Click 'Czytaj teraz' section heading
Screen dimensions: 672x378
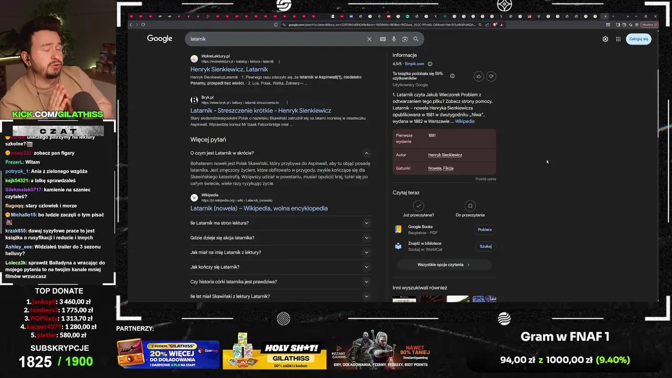pyautogui.click(x=406, y=193)
